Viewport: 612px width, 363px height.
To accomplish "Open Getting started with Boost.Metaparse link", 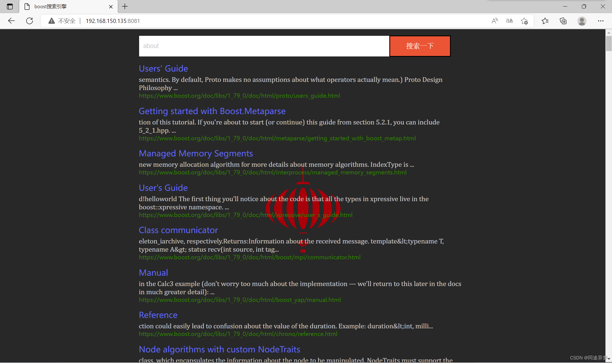I will tap(212, 111).
